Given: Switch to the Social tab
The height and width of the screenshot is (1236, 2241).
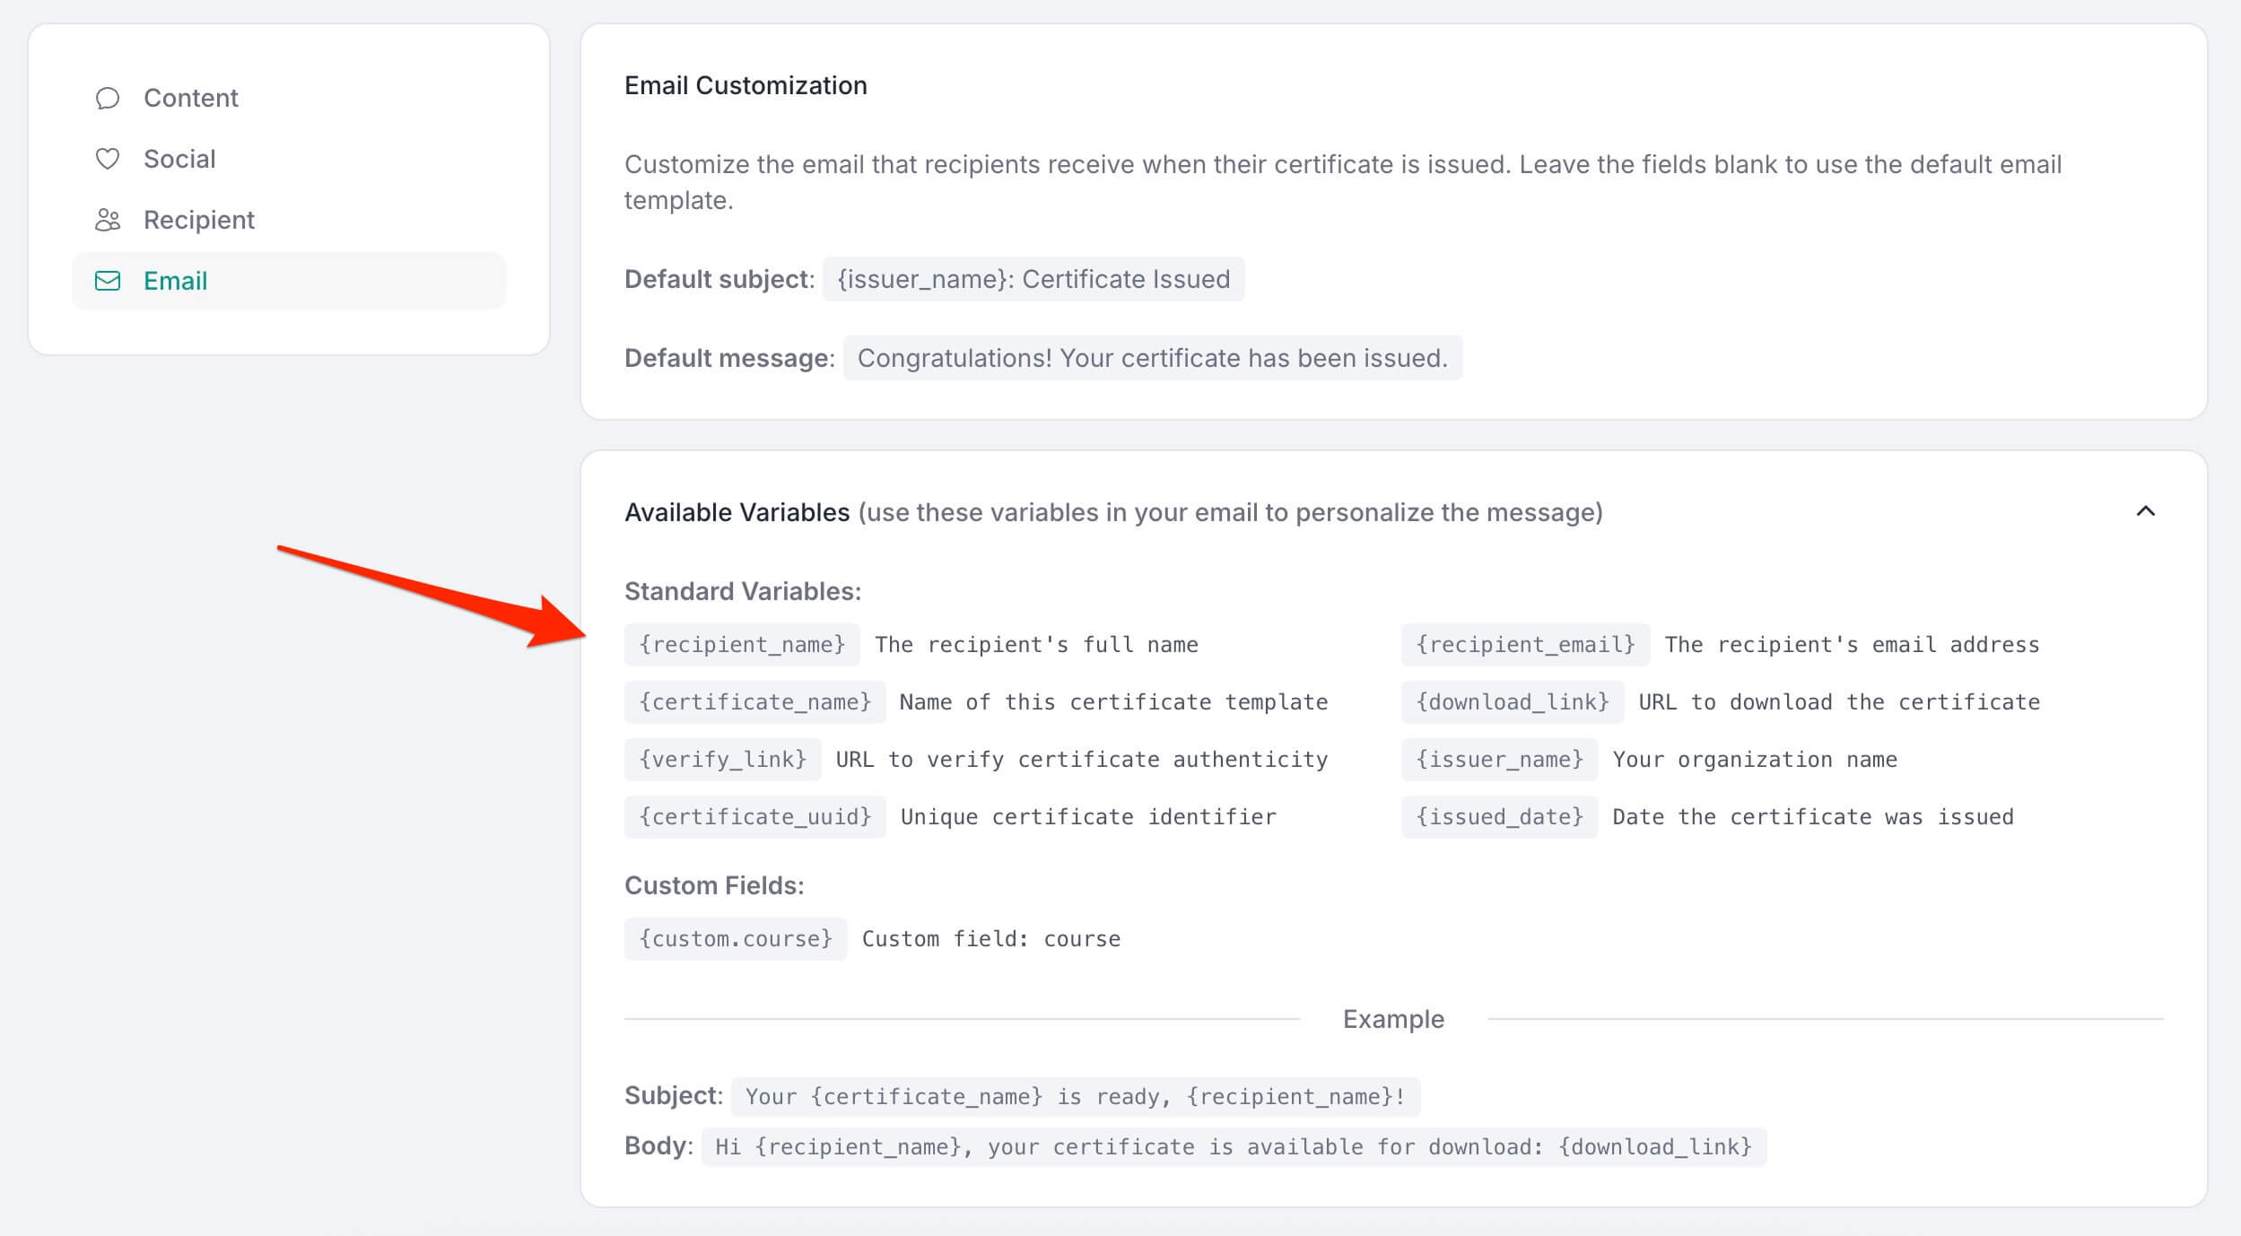Looking at the screenshot, I should (179, 158).
